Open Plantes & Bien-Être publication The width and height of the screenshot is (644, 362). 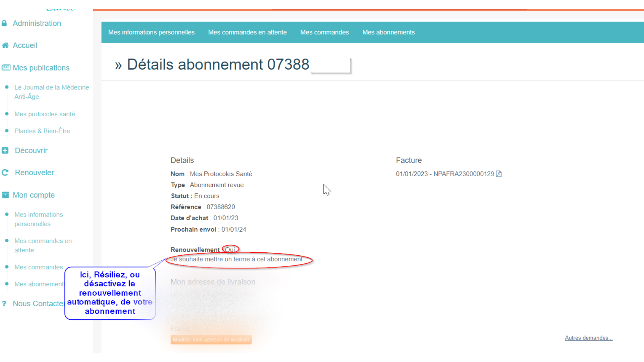coord(42,131)
